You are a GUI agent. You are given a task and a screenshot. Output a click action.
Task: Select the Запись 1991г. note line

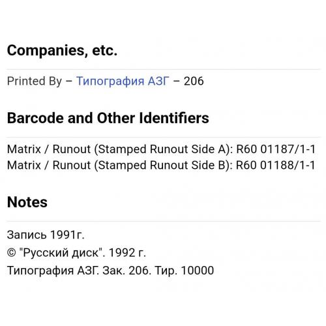[x=46, y=235]
